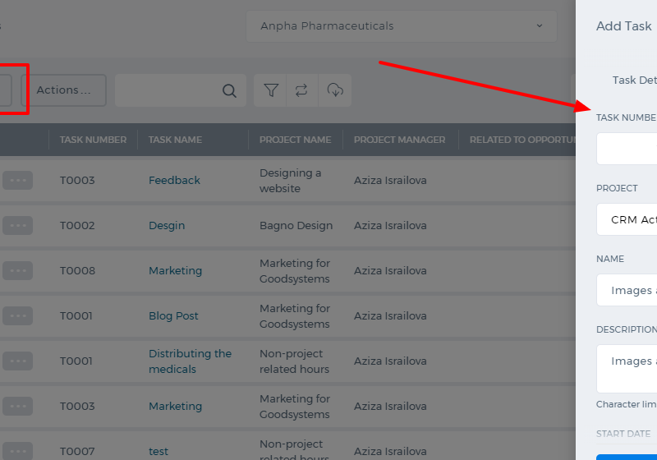The width and height of the screenshot is (657, 460).
Task: Click the Name field in Add Task
Action: tap(627, 290)
